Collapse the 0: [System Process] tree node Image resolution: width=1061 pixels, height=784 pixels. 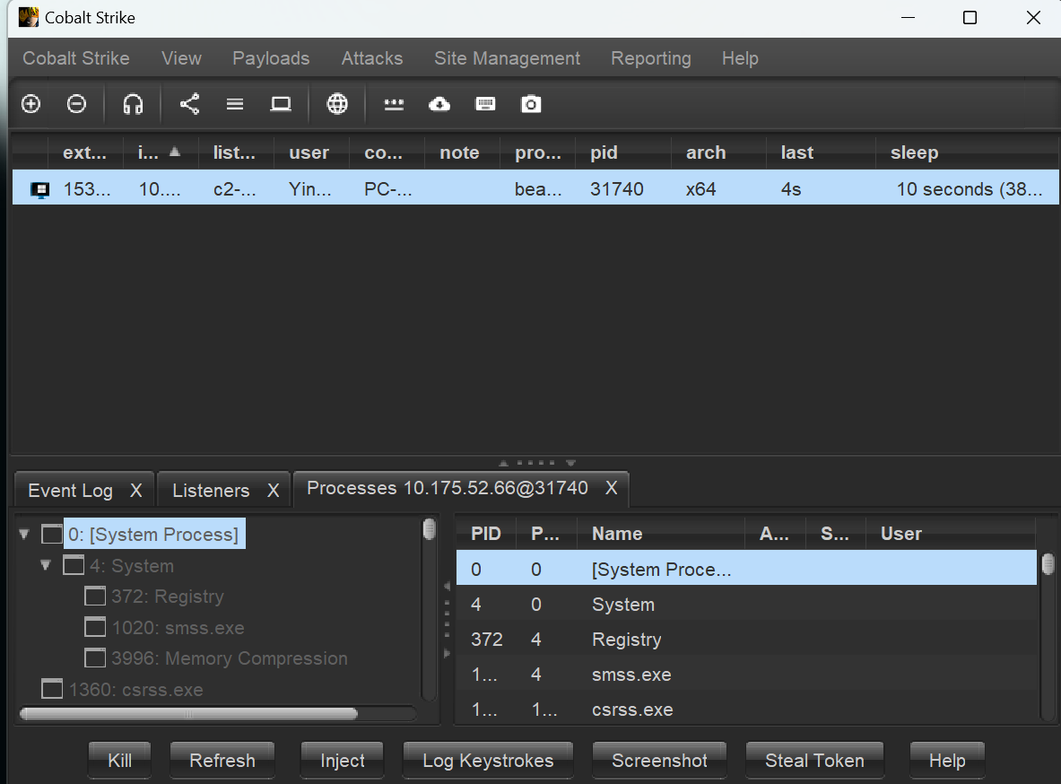click(x=24, y=534)
